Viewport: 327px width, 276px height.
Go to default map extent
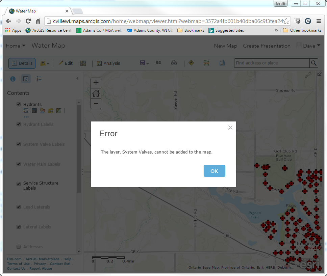[96, 93]
